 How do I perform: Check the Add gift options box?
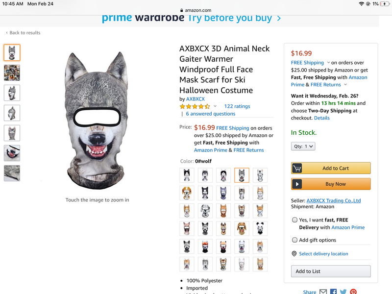pos(294,240)
